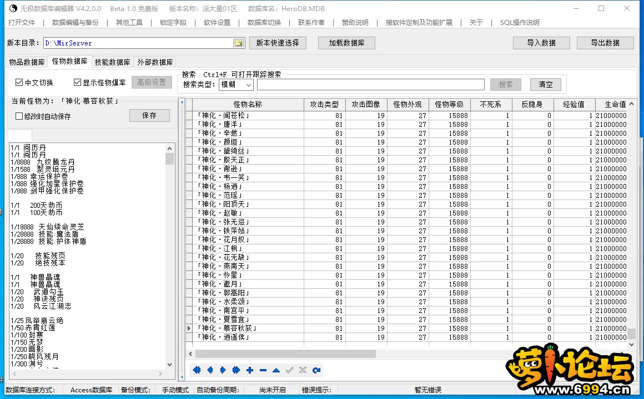Click drop list scroll up arrow
The width and height of the screenshot is (644, 399).
pos(170,148)
